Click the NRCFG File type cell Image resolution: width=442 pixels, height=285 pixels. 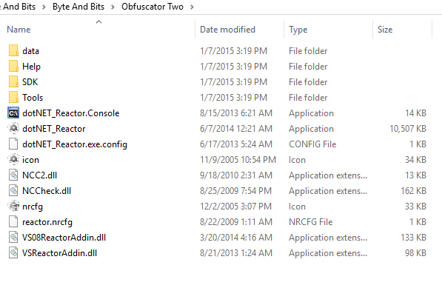(311, 222)
